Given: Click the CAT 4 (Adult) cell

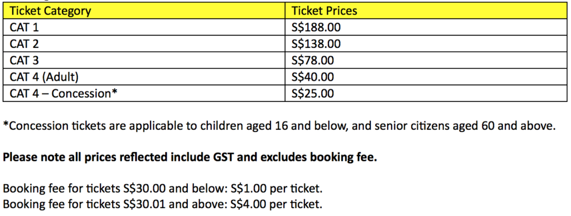Looking at the screenshot, I should (144, 77).
